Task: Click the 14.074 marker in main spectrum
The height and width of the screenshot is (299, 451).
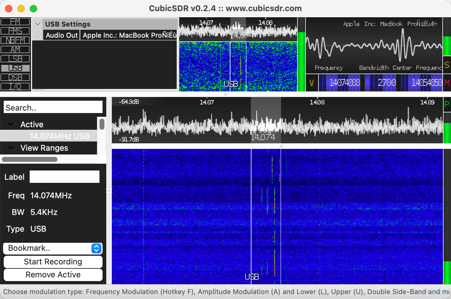Action: [263, 137]
